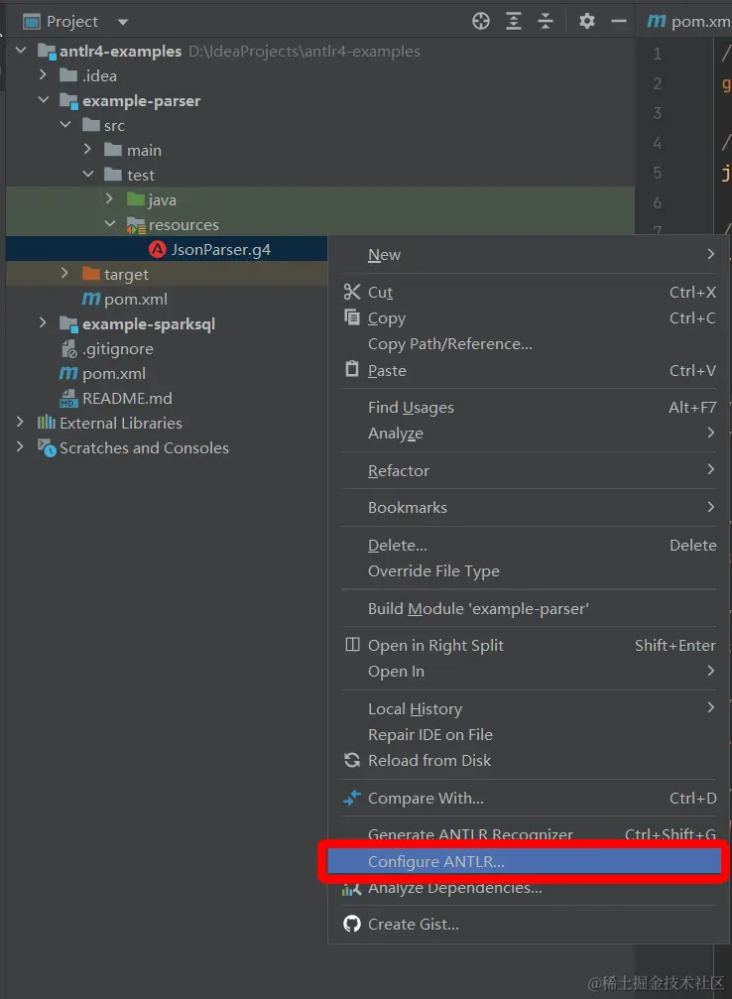Screen dimensions: 732x999
Task: Click the Collapse All toolbar icon
Action: (x=546, y=21)
